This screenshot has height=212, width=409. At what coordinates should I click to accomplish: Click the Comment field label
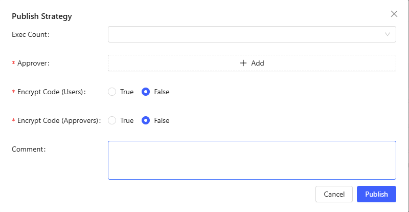[x=29, y=149]
